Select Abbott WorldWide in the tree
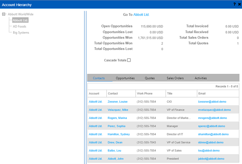The image size is (242, 164). pos(21,14)
